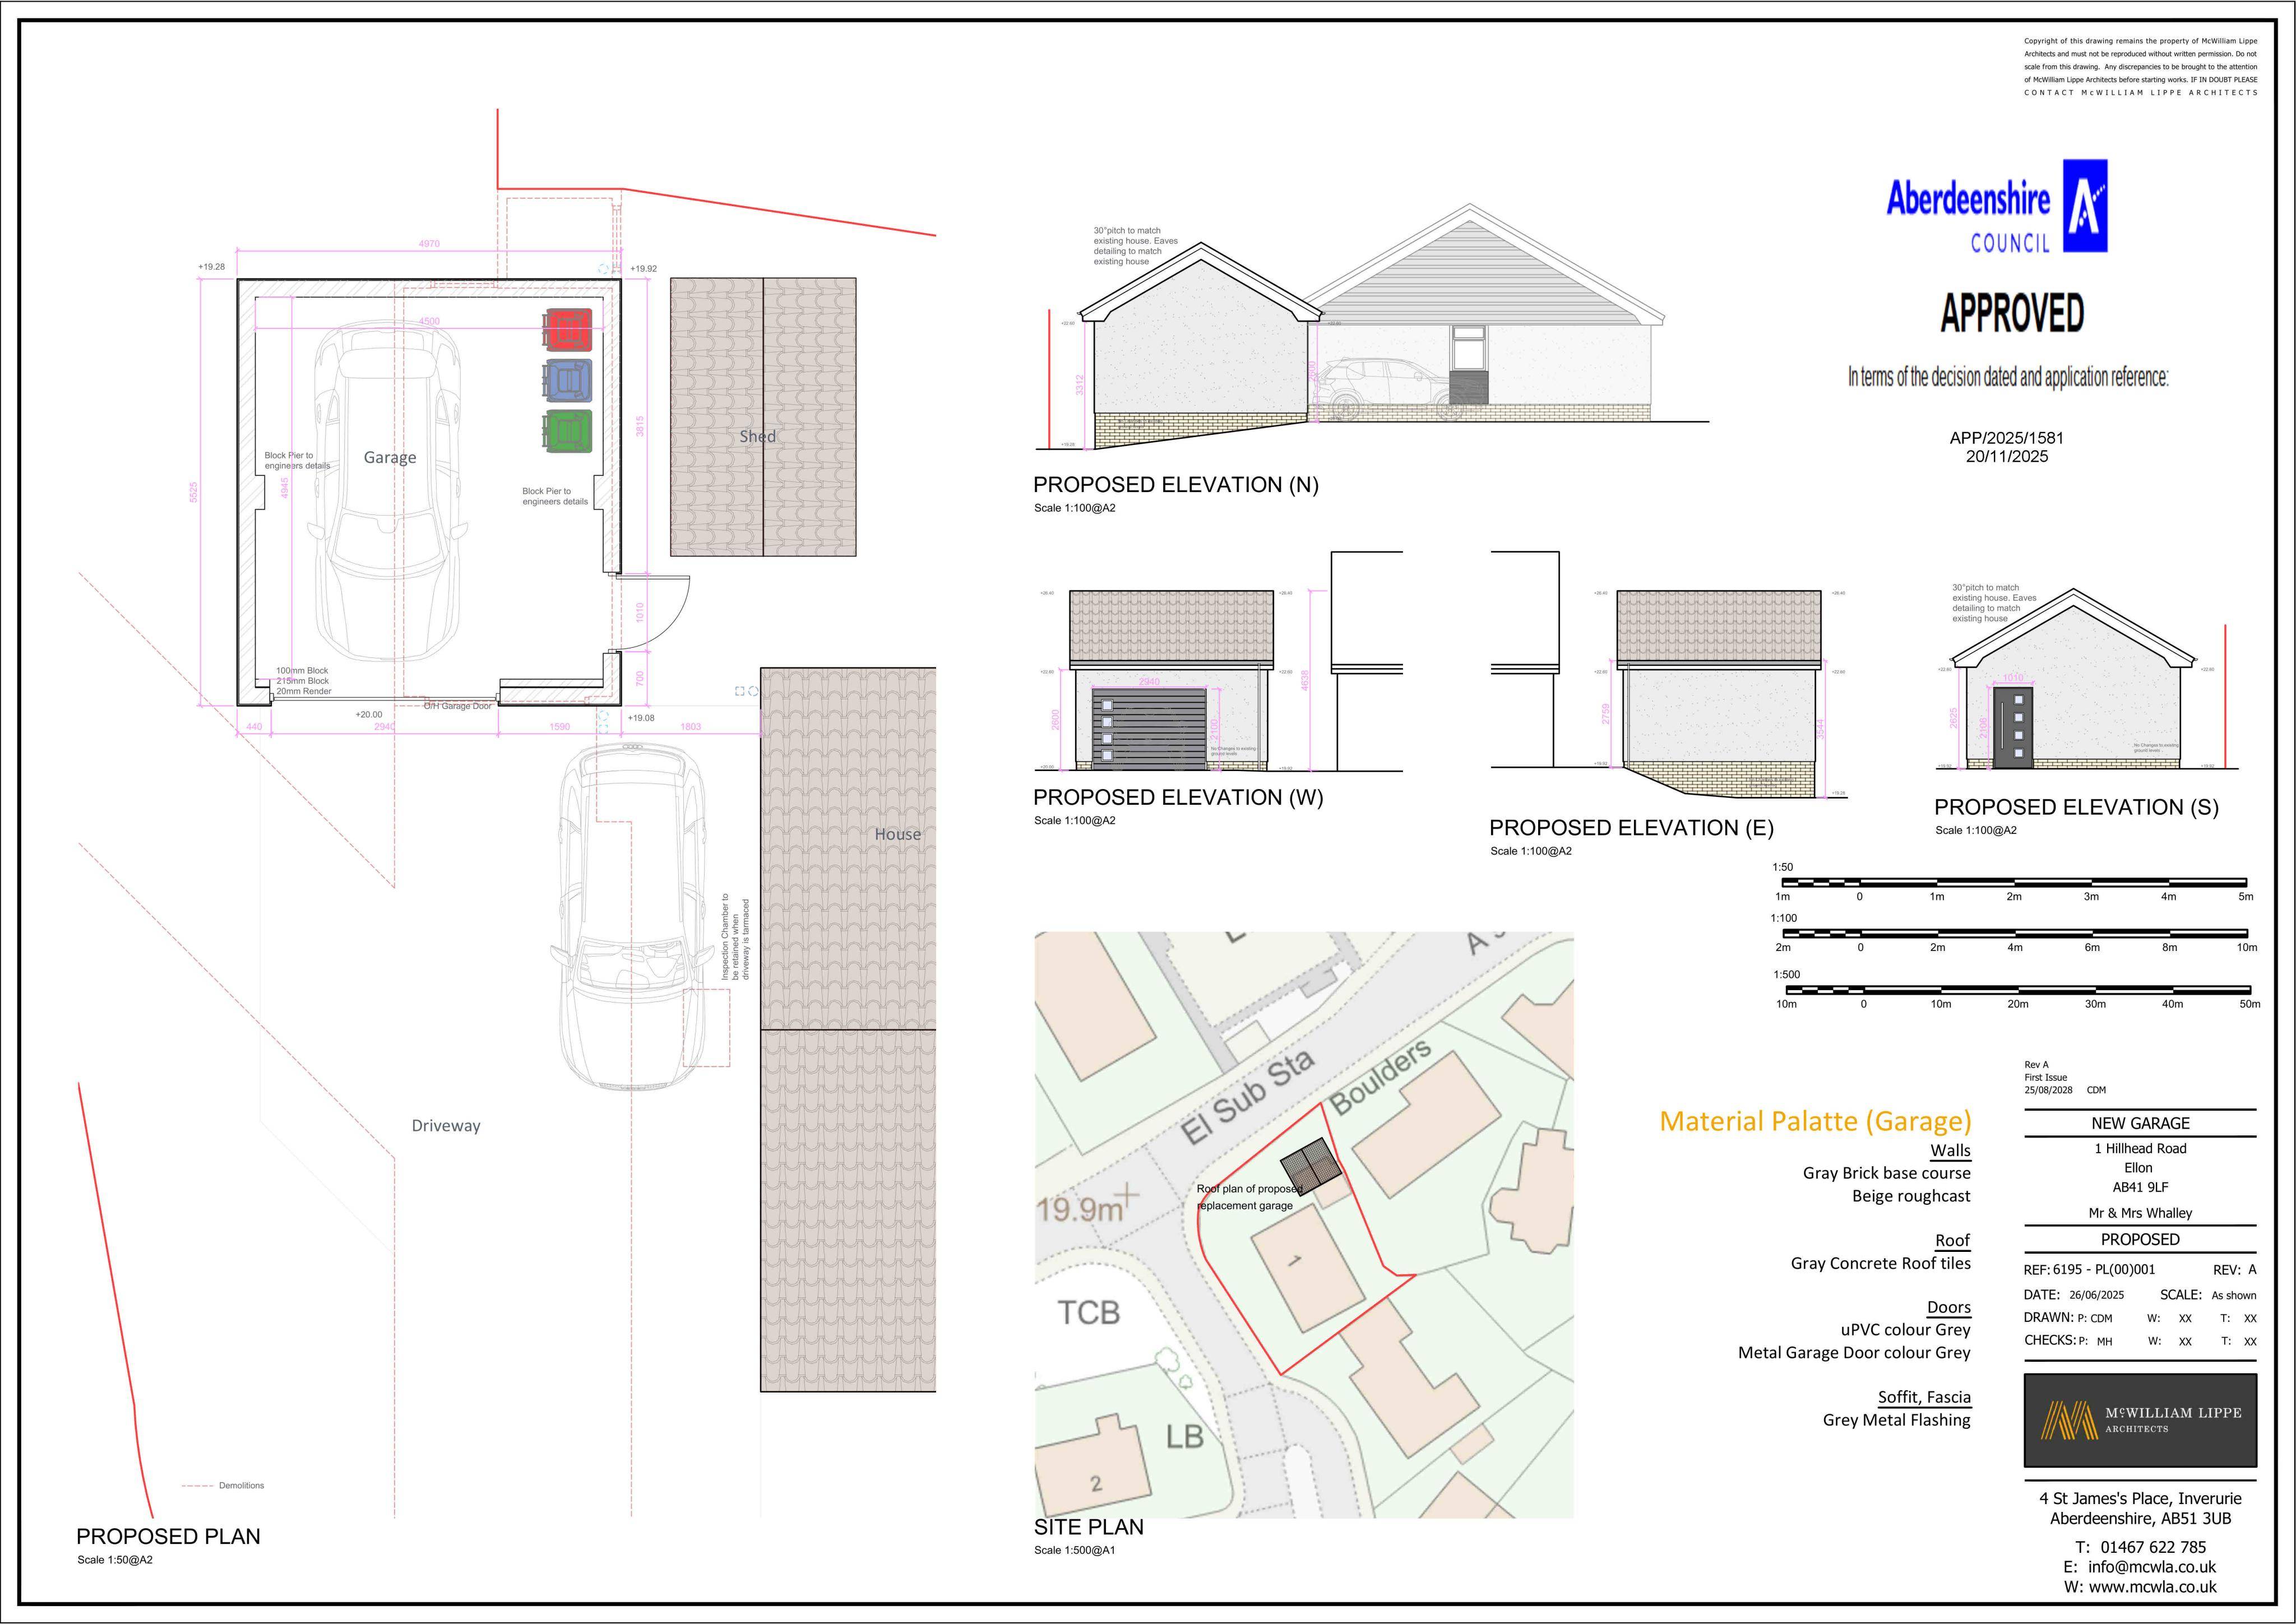Click the 'Shed' label
This screenshot has height=1624, width=2296.
click(x=758, y=436)
